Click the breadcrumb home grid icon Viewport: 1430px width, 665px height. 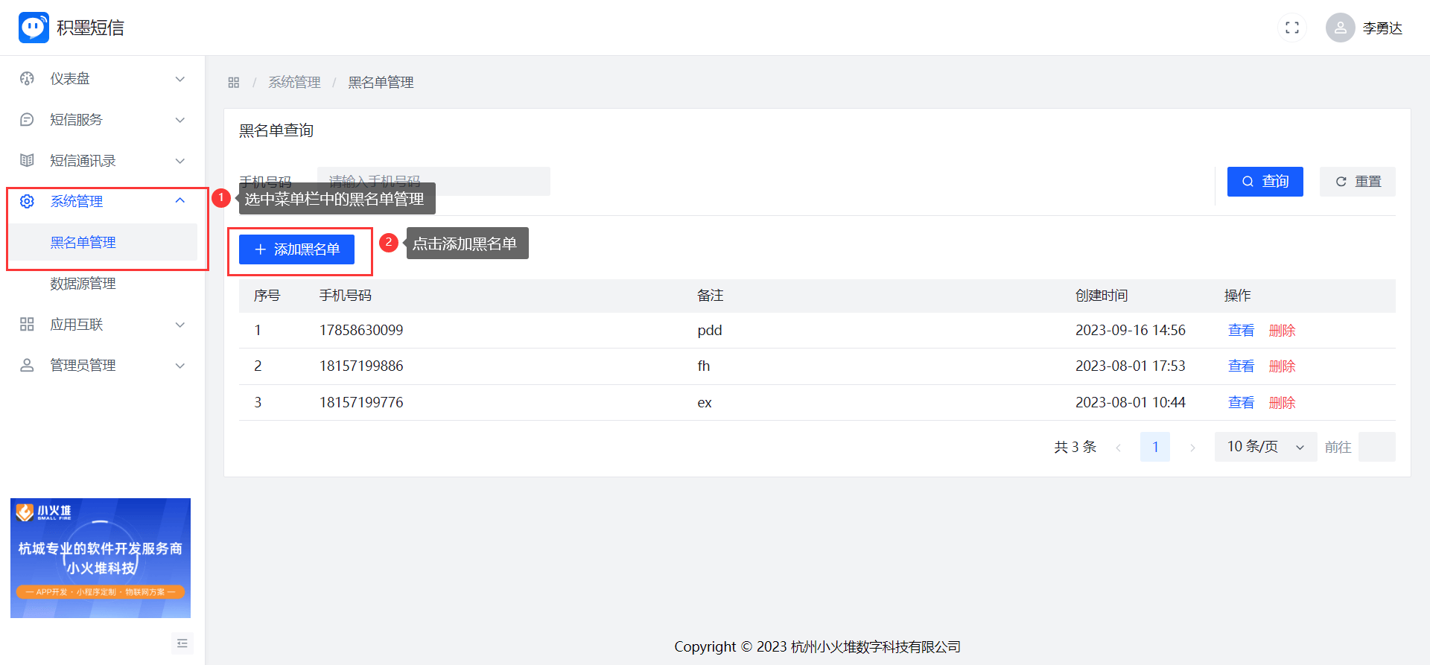(233, 83)
